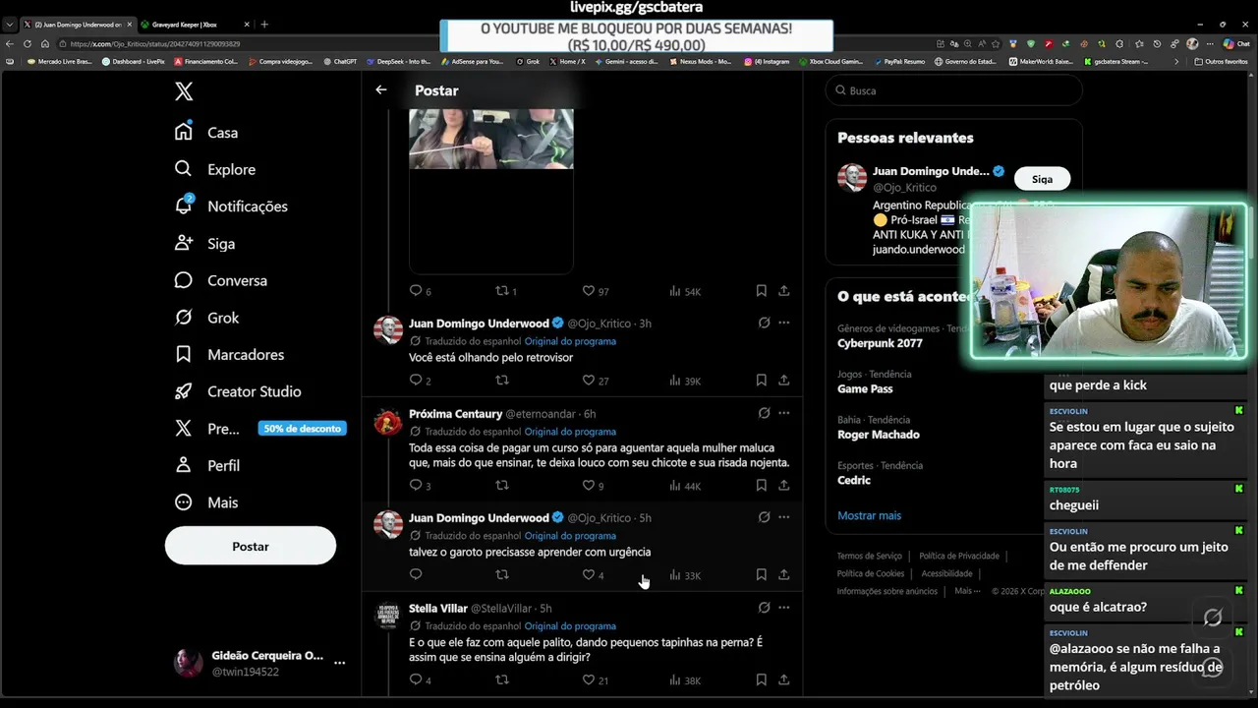1258x708 pixels.
Task: Click Grok icon on 'Você está olhando pelo retrovisor' post
Action: [x=764, y=323]
